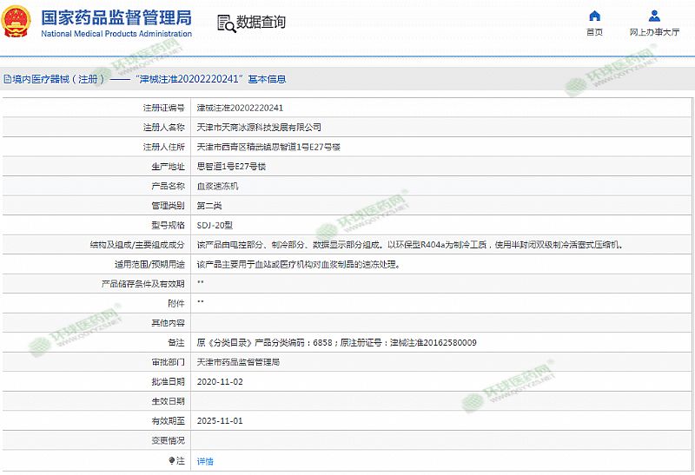Screen dimensions: 695x475
Task: Click the model specification SDJ-20型
Action: click(x=216, y=225)
